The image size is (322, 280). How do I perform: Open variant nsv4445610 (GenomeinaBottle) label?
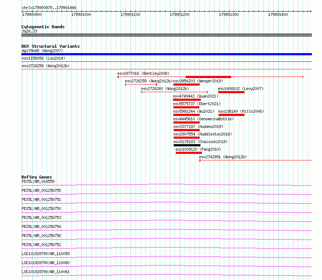point(203,119)
